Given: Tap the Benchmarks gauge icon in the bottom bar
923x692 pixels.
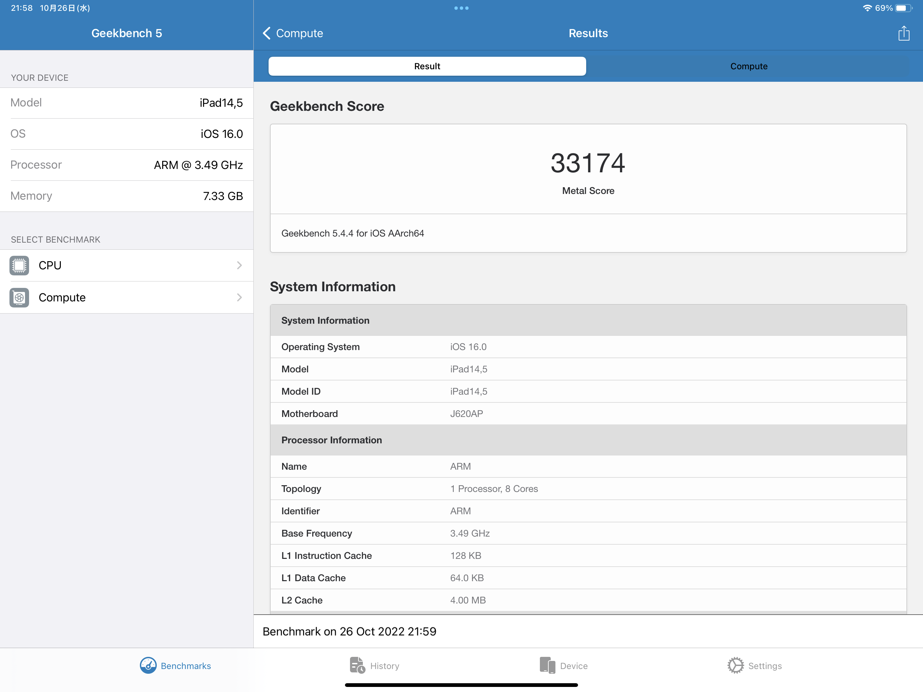Looking at the screenshot, I should [x=148, y=665].
